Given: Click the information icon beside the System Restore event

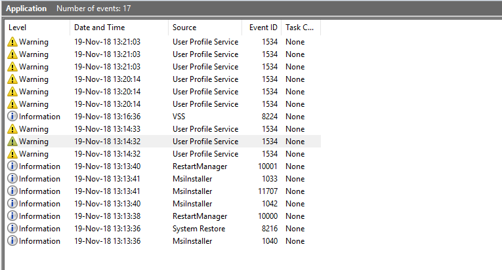Looking at the screenshot, I should (12, 229).
